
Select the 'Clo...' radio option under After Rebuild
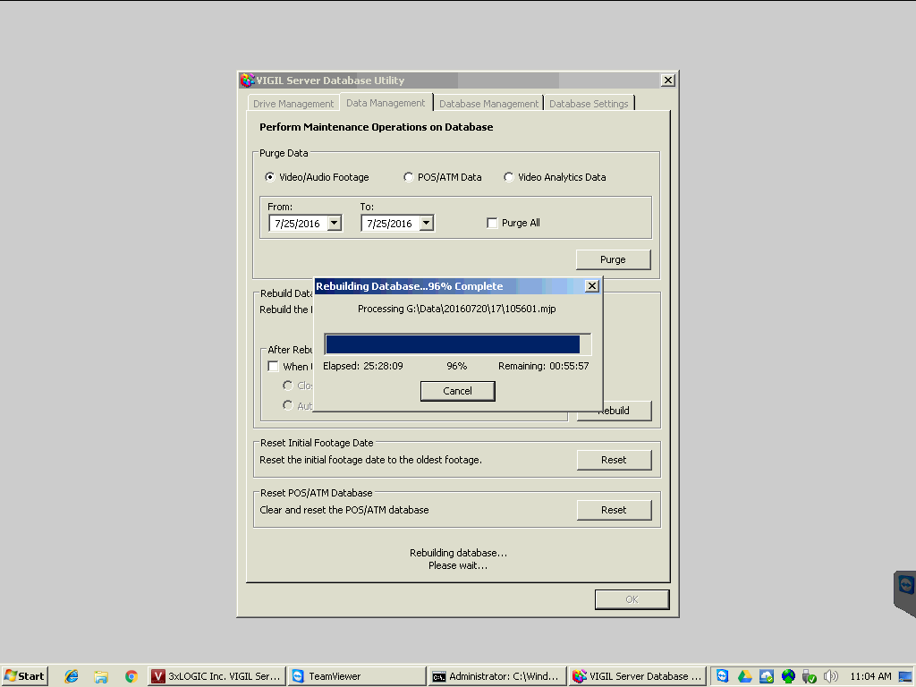pos(287,386)
